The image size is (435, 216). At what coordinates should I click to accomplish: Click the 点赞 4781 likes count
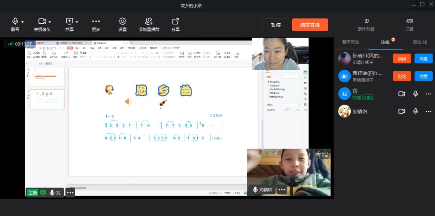(x=410, y=25)
